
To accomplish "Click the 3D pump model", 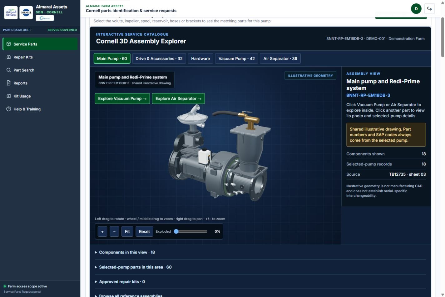I will [220, 153].
